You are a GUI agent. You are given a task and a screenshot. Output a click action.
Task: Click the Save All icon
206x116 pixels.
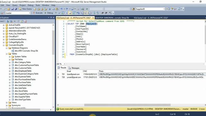click(x=16, y=9)
